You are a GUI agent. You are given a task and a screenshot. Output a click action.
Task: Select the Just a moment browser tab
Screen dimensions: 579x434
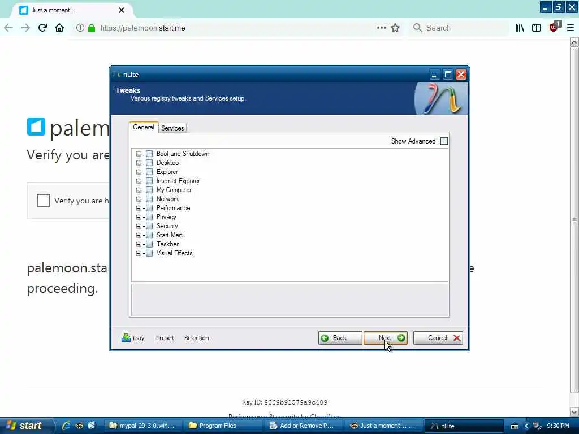pos(72,10)
